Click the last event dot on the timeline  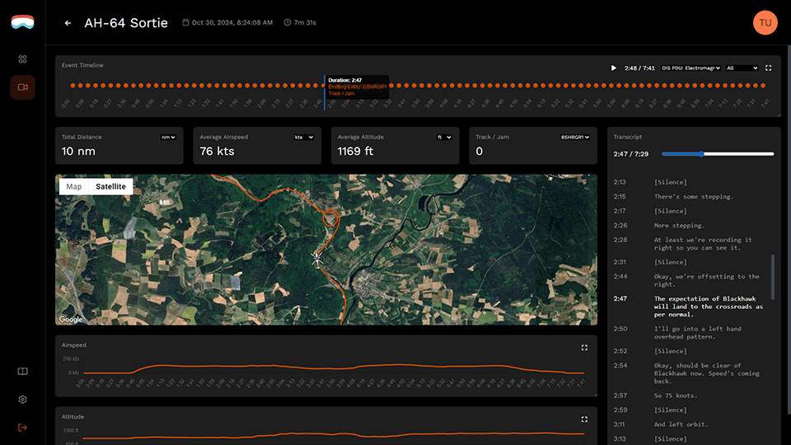tap(763, 86)
